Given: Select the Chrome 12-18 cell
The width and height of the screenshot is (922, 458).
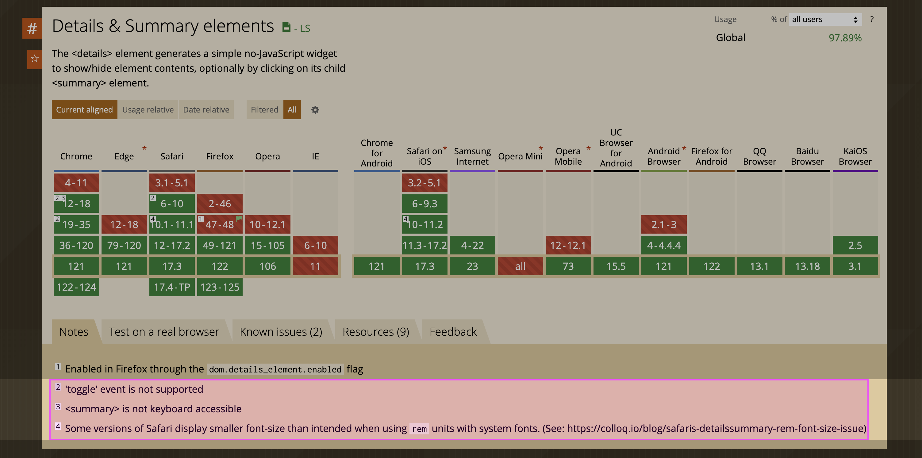Looking at the screenshot, I should [76, 204].
